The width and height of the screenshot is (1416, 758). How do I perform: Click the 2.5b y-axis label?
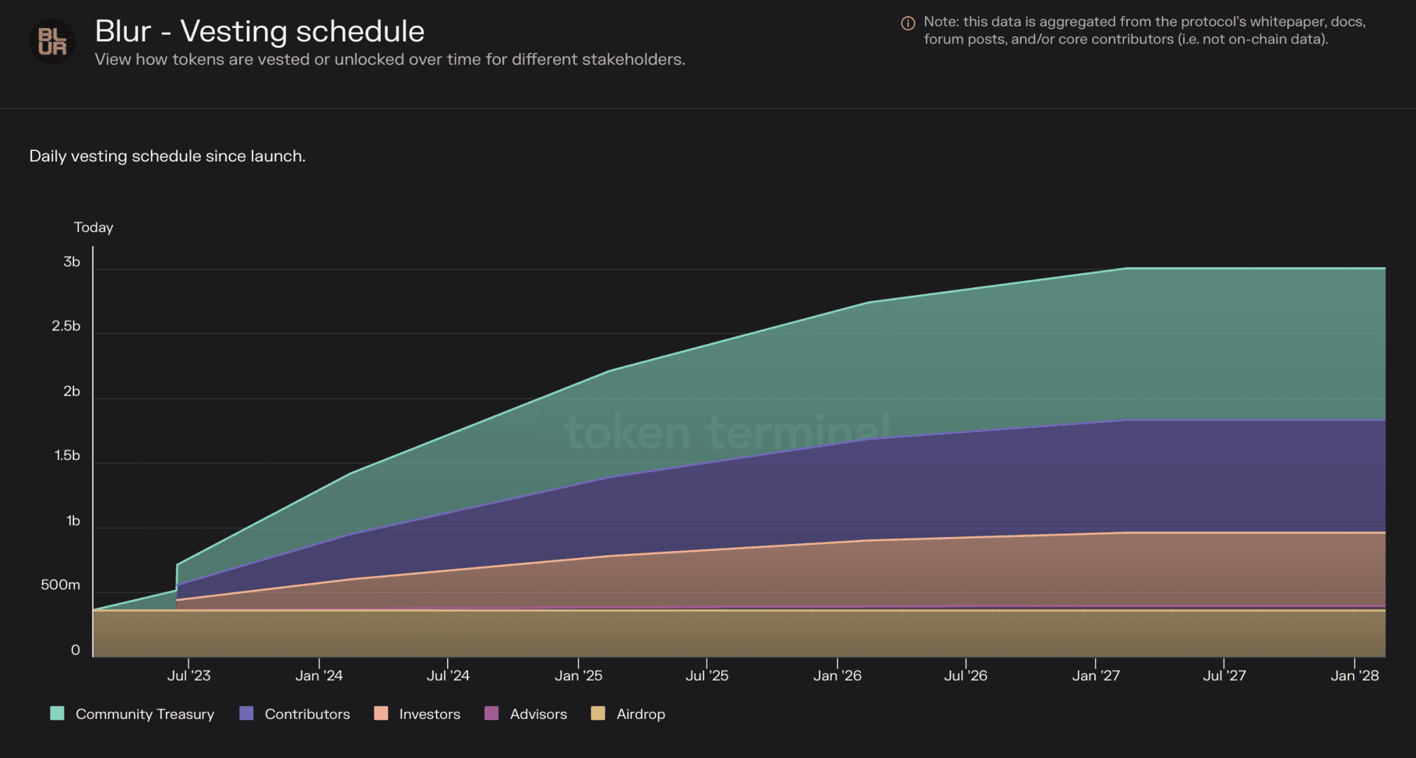pos(66,327)
